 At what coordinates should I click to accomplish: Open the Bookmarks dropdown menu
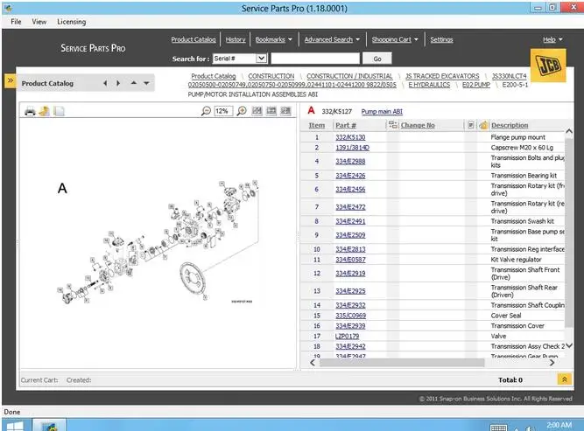coord(274,39)
